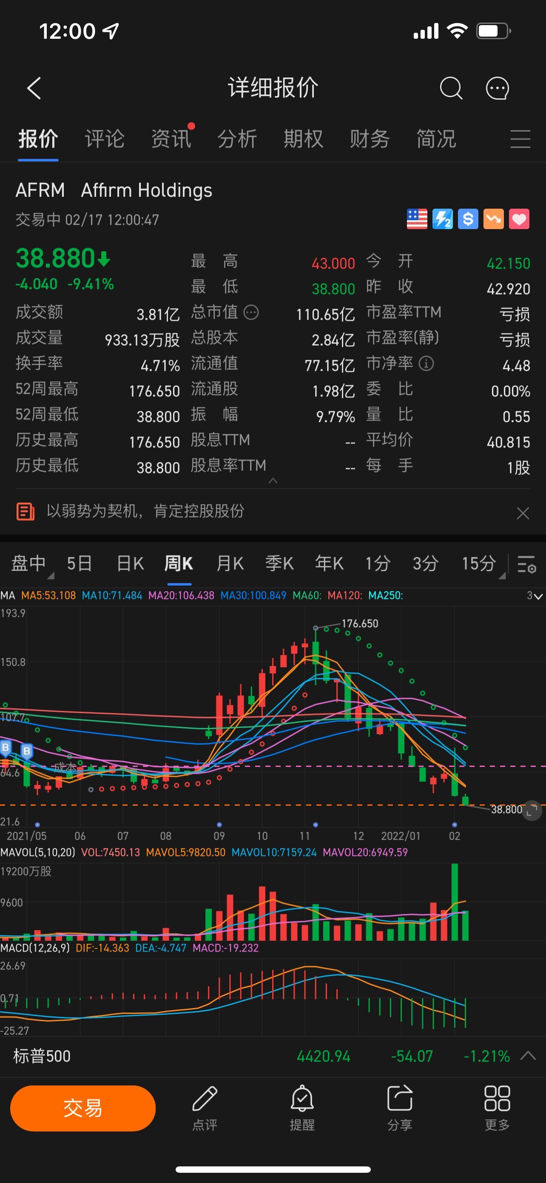Tap the 成交量 value 933.13万股
546x1183 pixels.
pyautogui.click(x=142, y=340)
